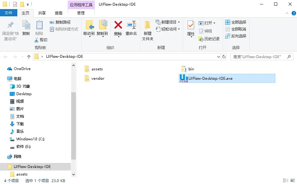This screenshot has width=297, height=184.
Task: Click Select none (全部取消)
Action: [236, 29]
